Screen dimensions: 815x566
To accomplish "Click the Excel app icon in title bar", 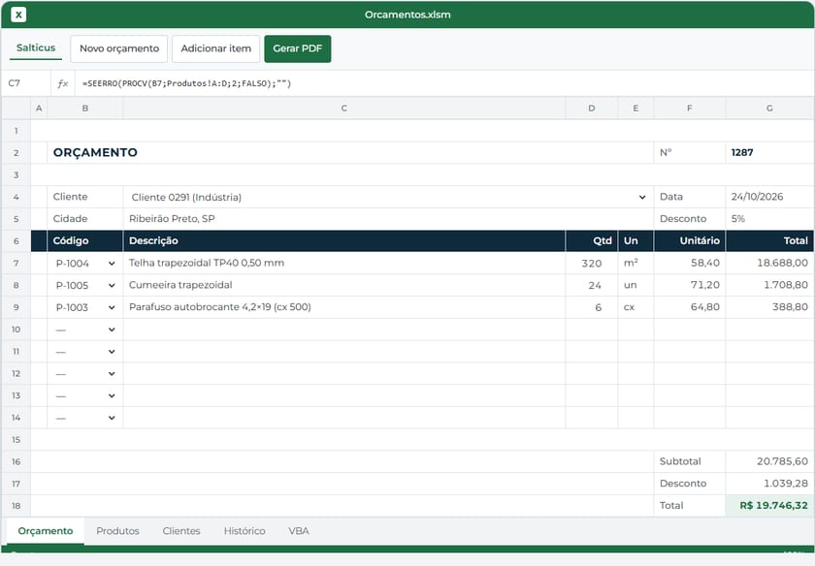I will pyautogui.click(x=18, y=15).
